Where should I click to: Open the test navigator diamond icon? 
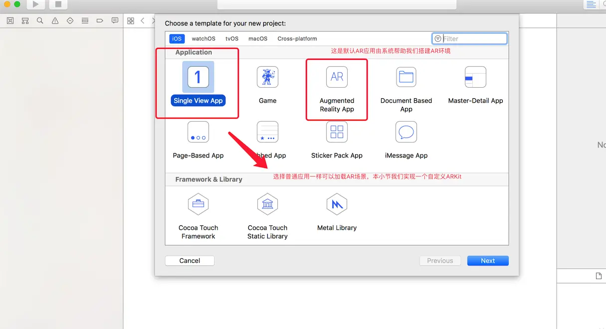click(70, 20)
